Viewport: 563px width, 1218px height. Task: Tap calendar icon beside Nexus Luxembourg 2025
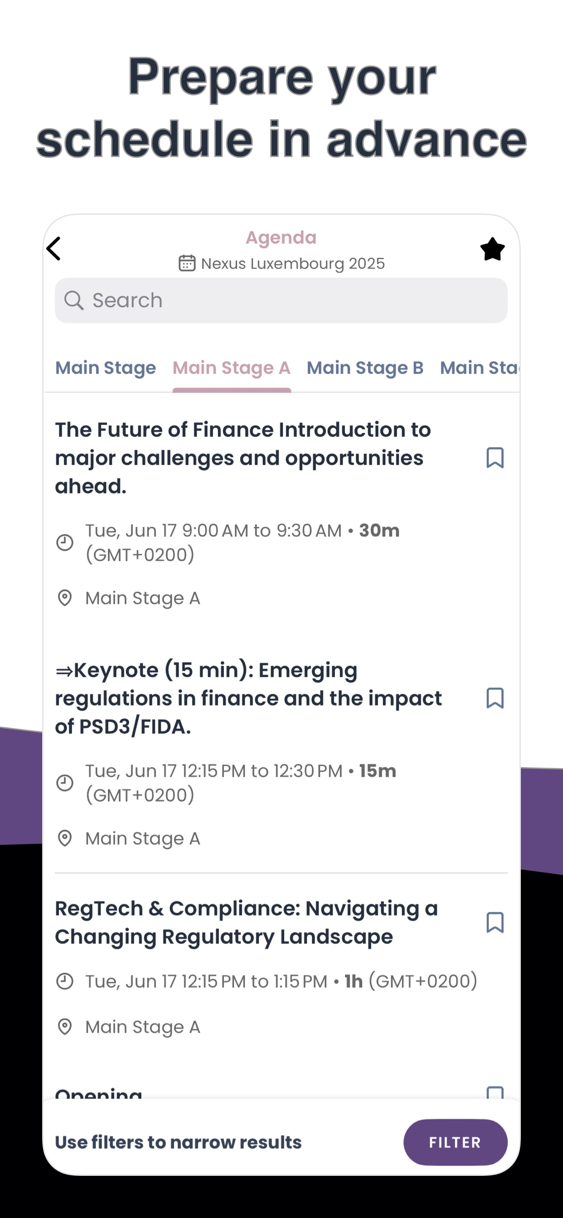[x=187, y=263]
